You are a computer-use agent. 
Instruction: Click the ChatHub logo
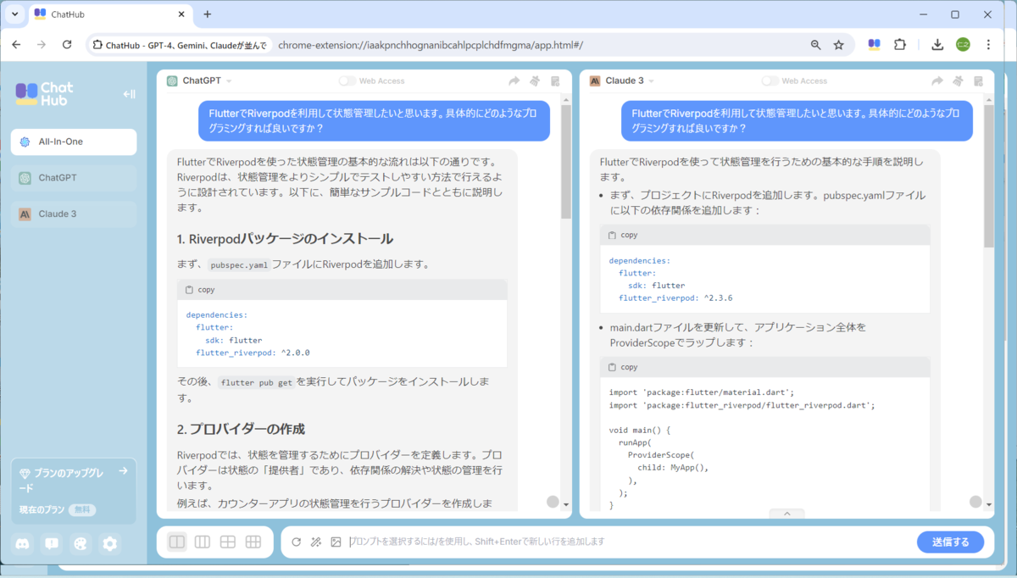click(44, 93)
